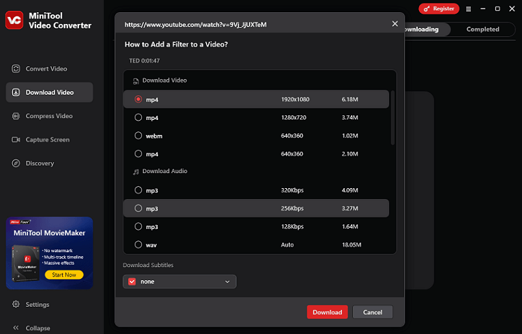Click the MiniTool MovieMaker ad banner

pyautogui.click(x=49, y=253)
